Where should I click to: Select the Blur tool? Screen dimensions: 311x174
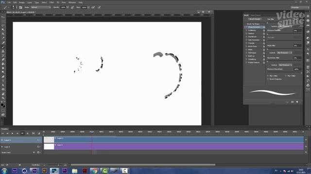click(x=3, y=68)
